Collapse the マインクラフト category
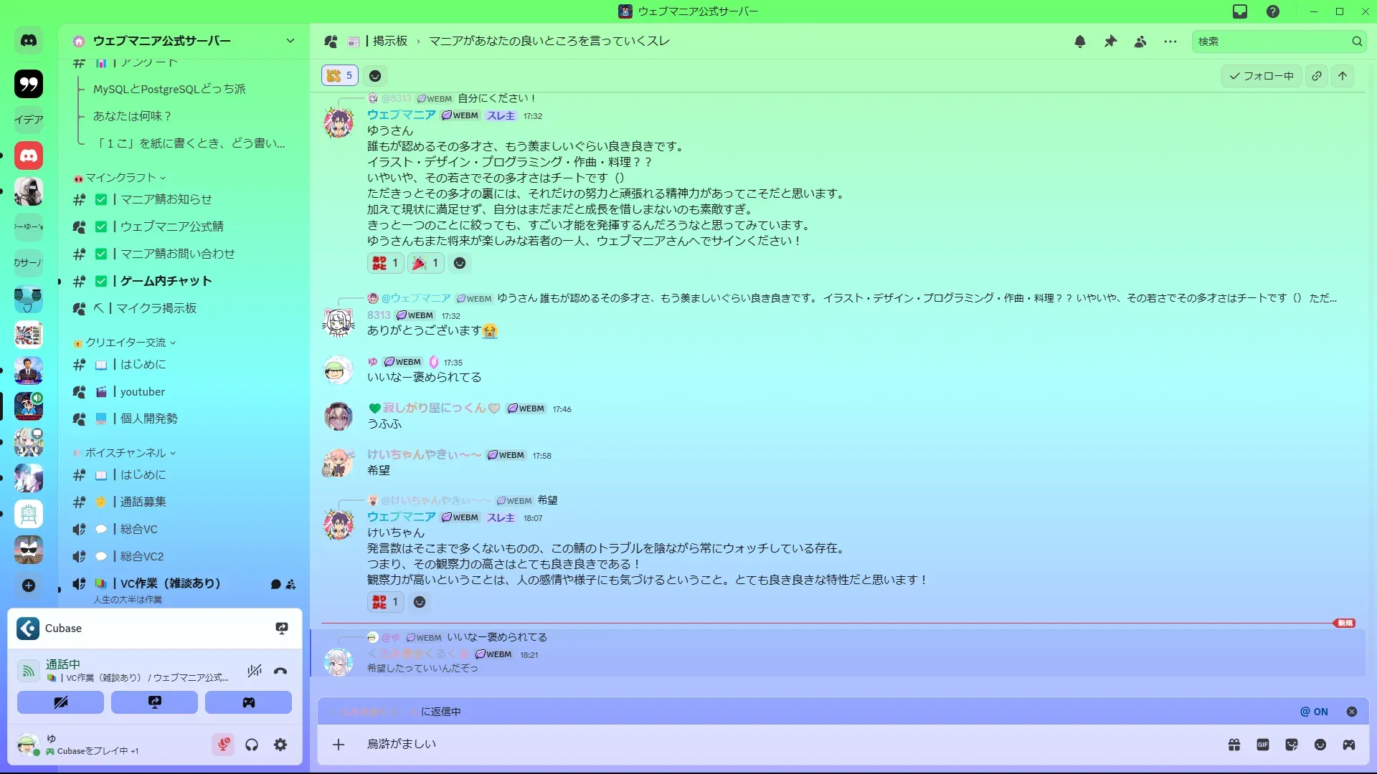Screen dimensions: 1377x774 tap(120, 178)
